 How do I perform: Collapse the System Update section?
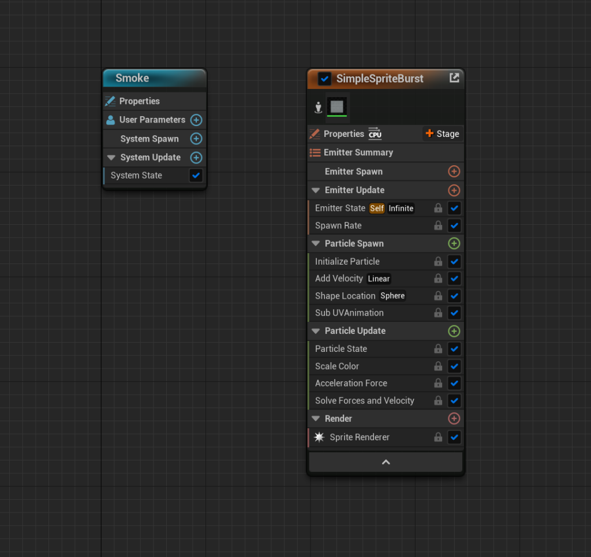(111, 158)
